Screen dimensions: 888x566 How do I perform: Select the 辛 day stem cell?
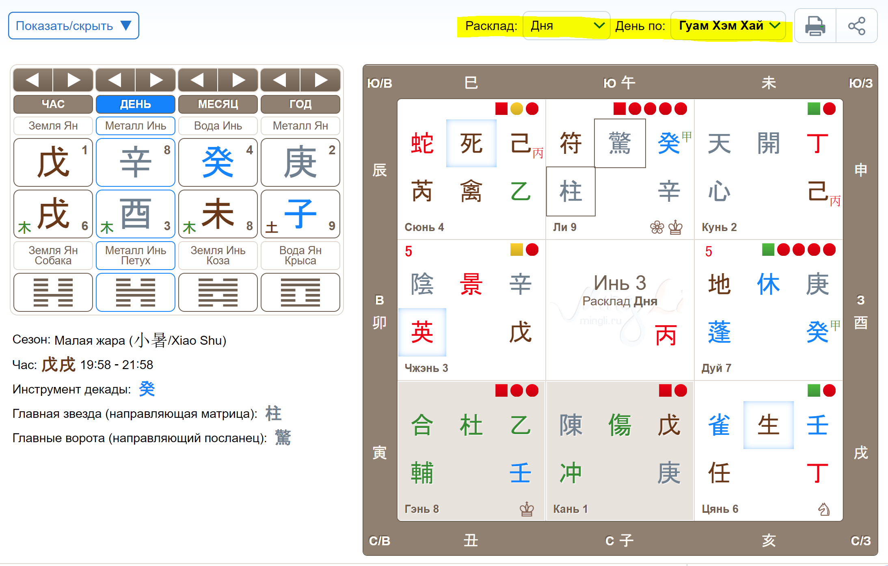[x=136, y=162]
